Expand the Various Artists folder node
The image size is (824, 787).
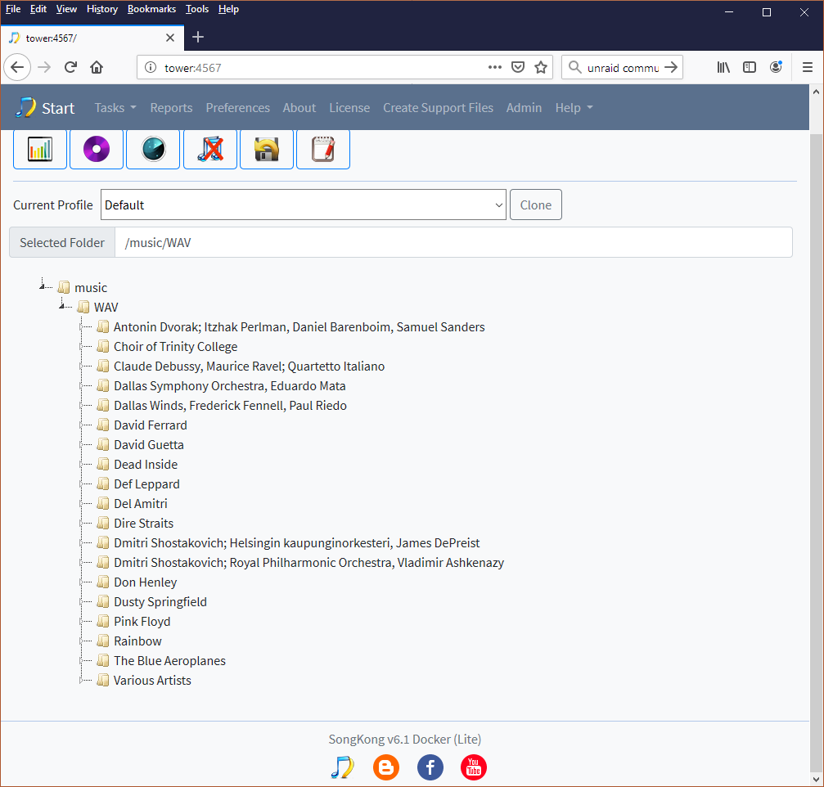pyautogui.click(x=82, y=681)
